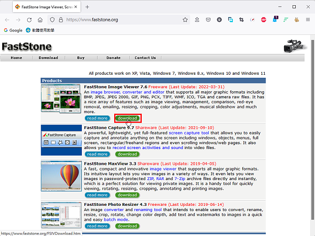Click the red-white circular extension icon

252,20
